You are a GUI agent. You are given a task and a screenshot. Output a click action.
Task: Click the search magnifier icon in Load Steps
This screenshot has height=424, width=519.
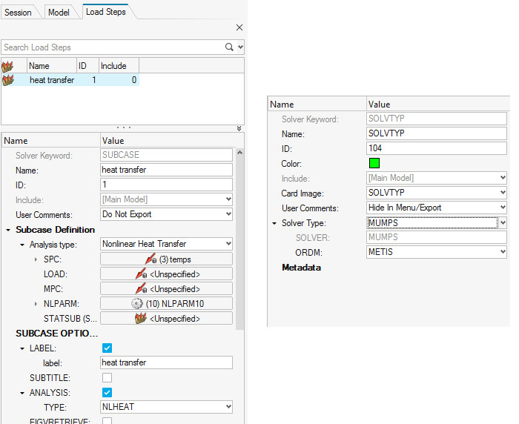pos(229,47)
